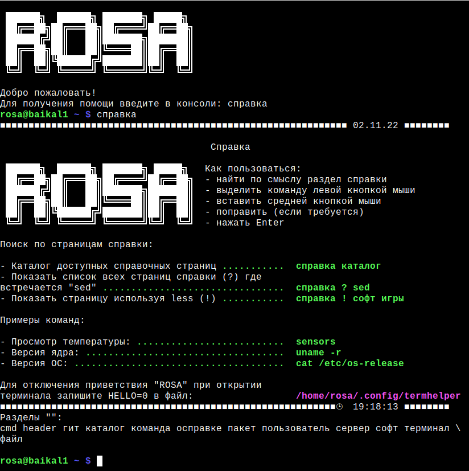
Task: Click the line 'поправить (если требуется)'
Action: click(290, 212)
